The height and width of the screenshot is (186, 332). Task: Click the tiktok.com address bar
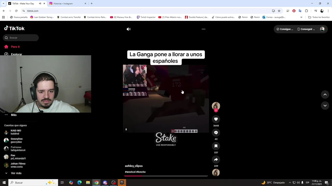click(145, 11)
